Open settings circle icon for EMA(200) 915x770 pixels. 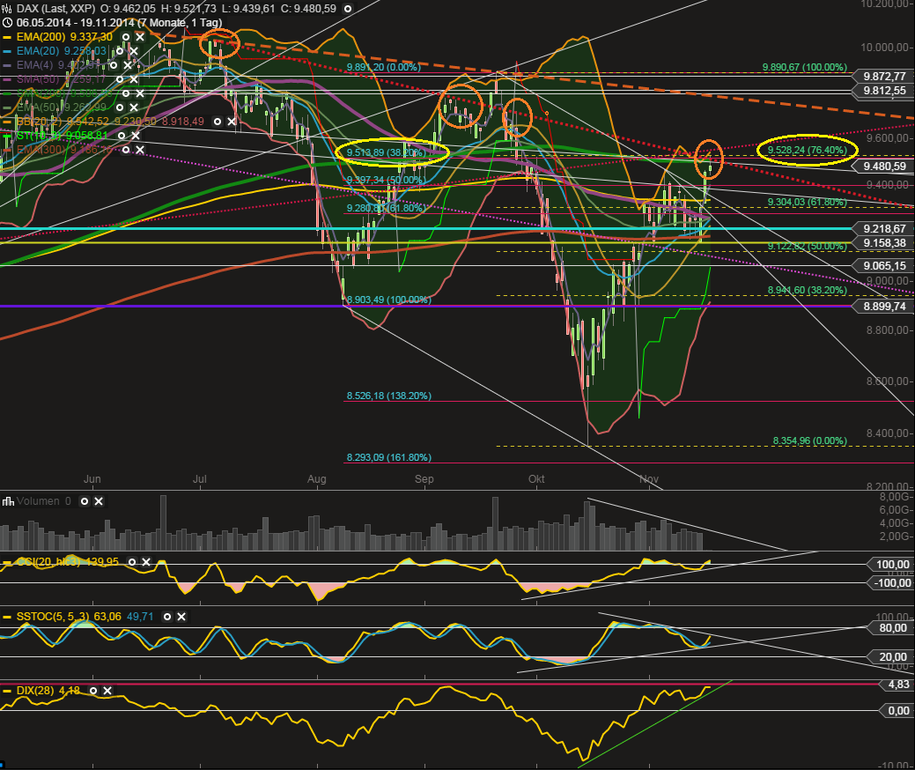(126, 37)
